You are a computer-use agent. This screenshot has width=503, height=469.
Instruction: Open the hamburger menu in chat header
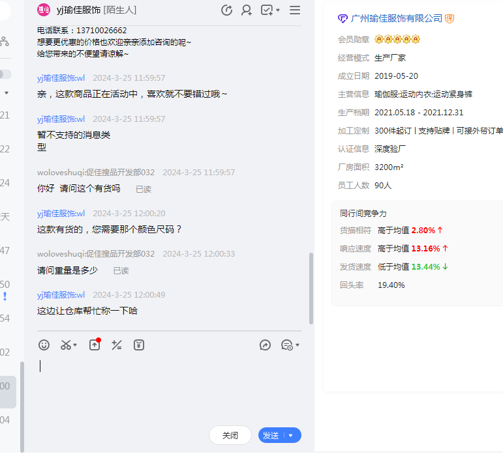pos(295,10)
